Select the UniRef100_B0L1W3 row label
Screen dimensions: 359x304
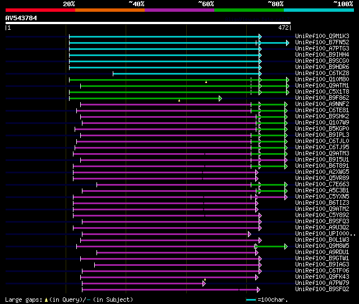(322, 240)
